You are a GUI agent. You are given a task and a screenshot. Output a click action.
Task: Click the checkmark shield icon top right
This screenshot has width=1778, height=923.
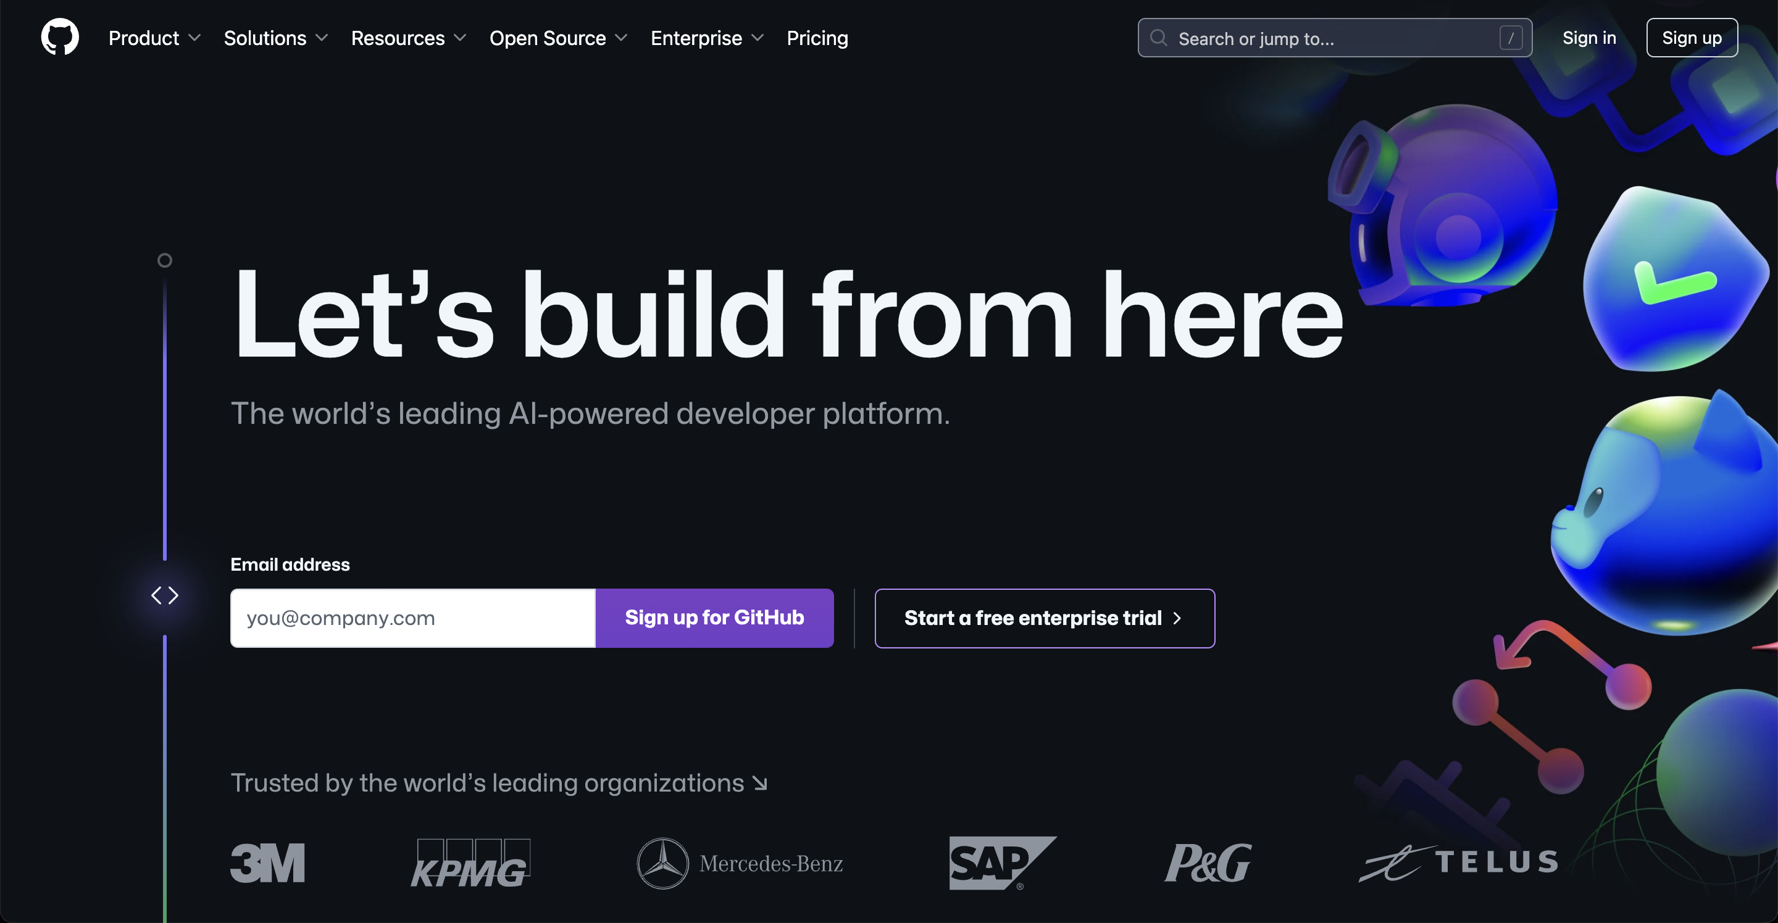1670,282
